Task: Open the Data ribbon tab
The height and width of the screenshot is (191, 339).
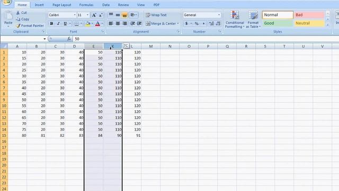Action: click(106, 5)
